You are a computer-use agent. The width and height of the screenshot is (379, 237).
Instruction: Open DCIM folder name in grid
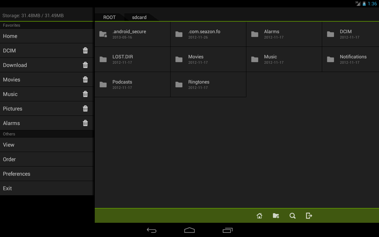pos(346,31)
